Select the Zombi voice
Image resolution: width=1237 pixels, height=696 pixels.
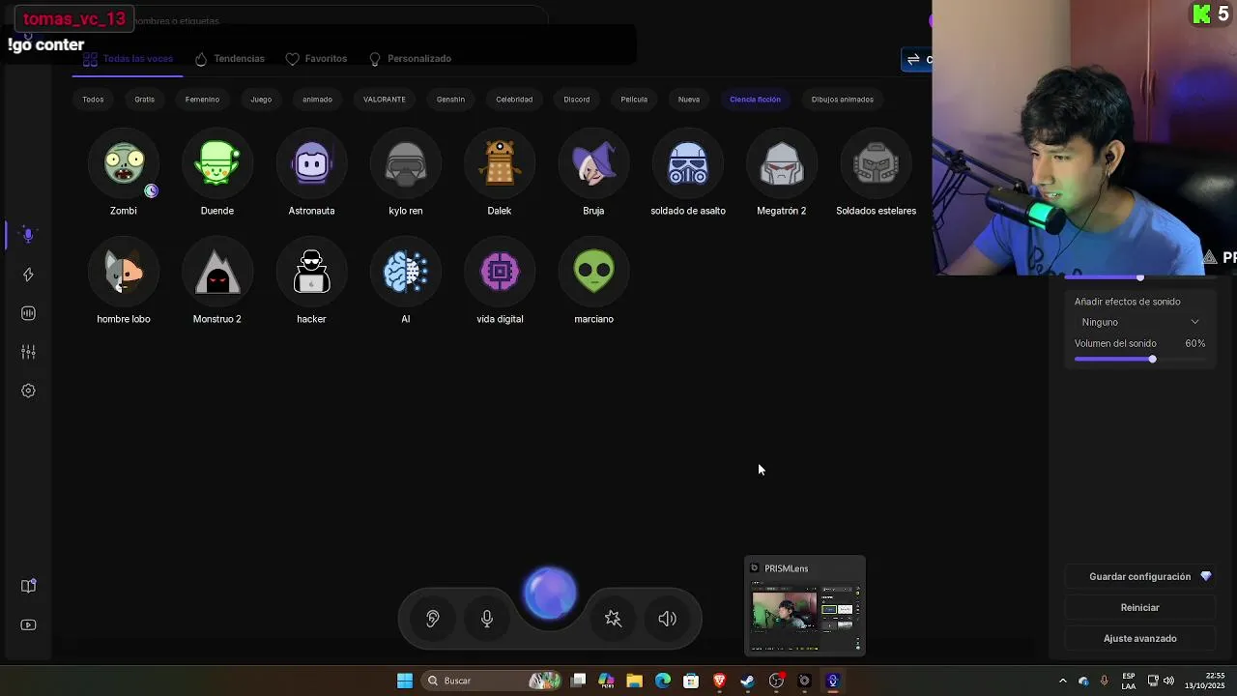click(x=124, y=164)
